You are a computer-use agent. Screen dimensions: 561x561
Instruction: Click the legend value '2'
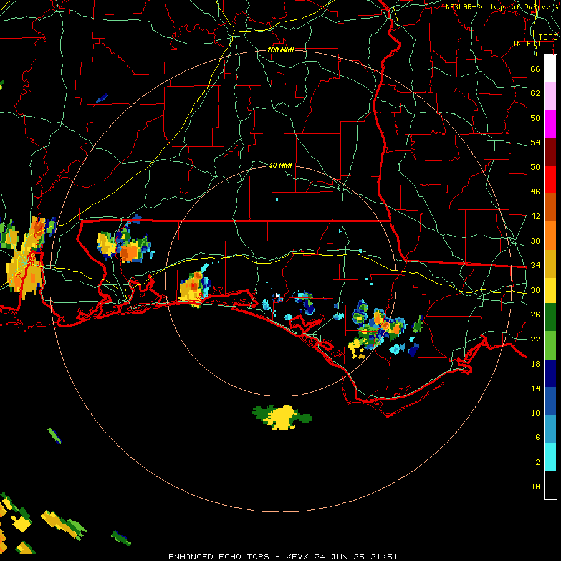[538, 463]
